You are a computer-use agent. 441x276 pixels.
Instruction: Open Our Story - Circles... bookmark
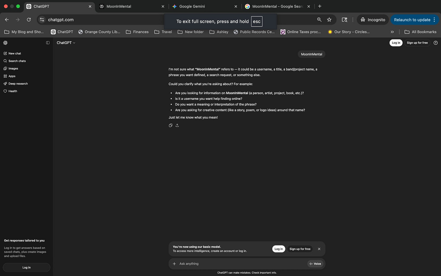[x=349, y=32]
